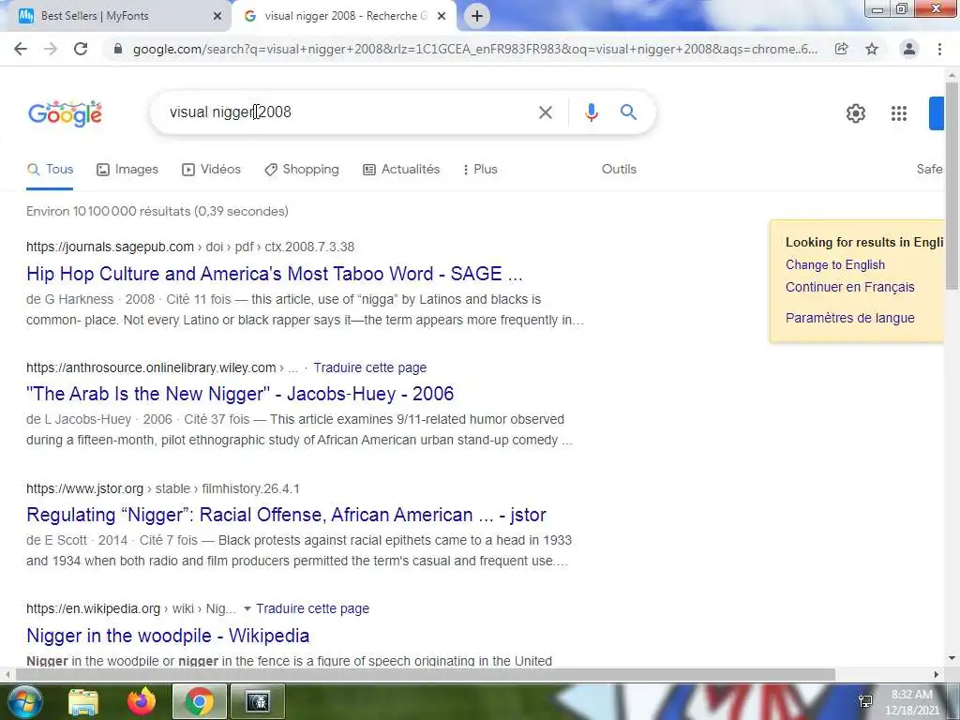
Task: Open the Chrome three-dot menu
Action: [x=939, y=49]
